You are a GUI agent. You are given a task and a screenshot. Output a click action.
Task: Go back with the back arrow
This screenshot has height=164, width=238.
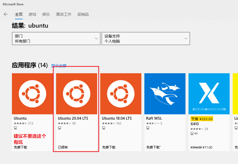coord(6,14)
